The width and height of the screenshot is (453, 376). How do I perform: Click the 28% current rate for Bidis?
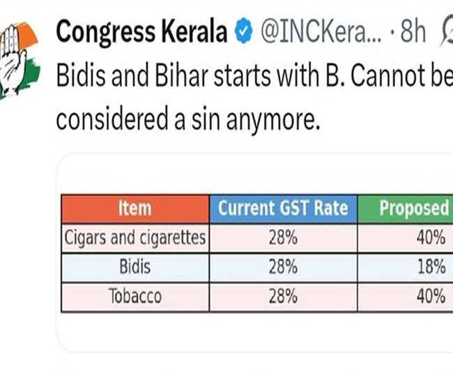(283, 267)
